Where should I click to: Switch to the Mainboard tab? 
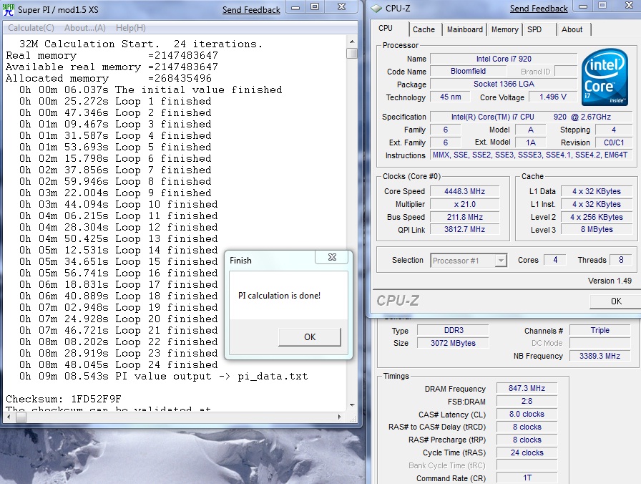pyautogui.click(x=464, y=29)
